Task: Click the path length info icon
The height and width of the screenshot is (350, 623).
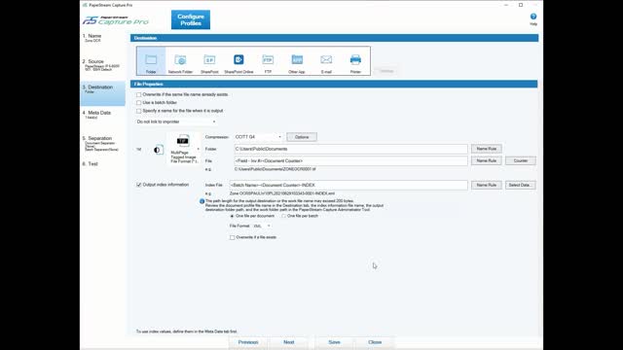Action: coord(202,201)
